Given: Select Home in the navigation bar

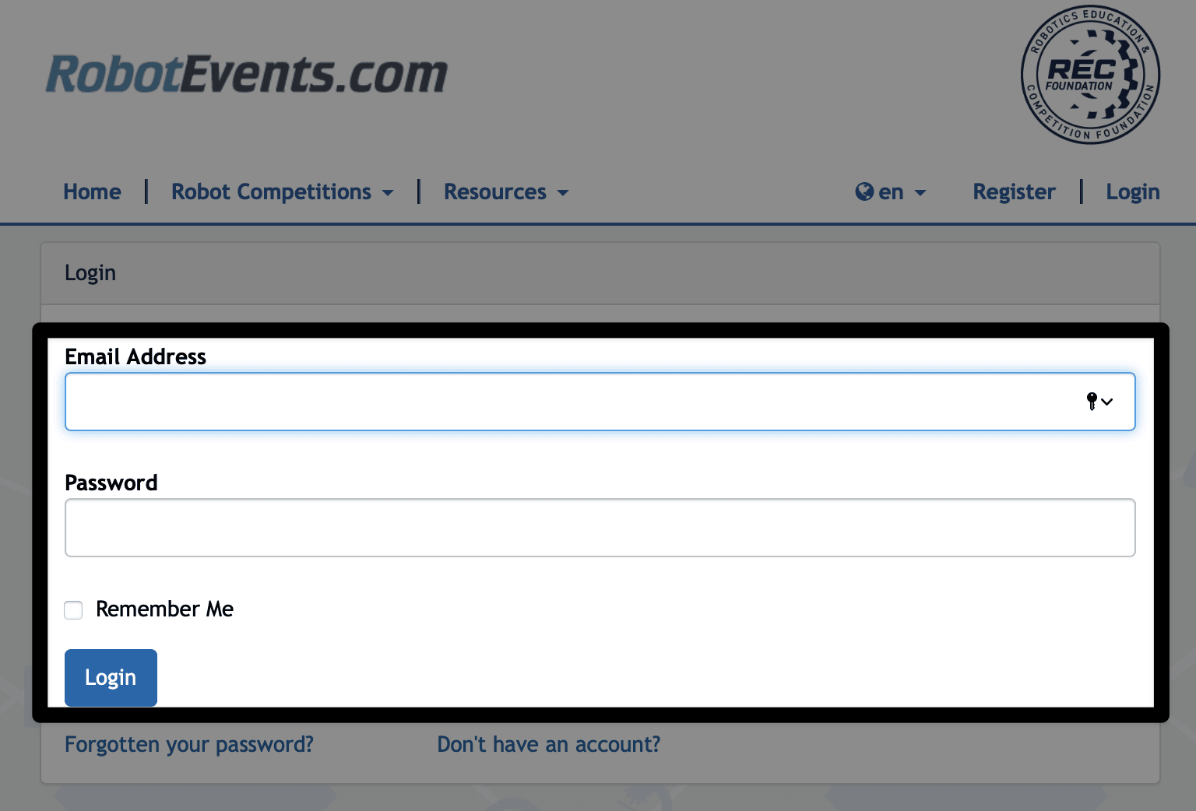Looking at the screenshot, I should pos(92,191).
